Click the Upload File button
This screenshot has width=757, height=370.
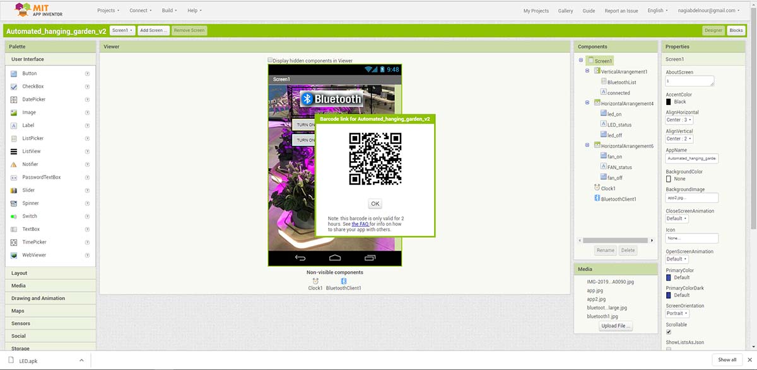pyautogui.click(x=616, y=326)
